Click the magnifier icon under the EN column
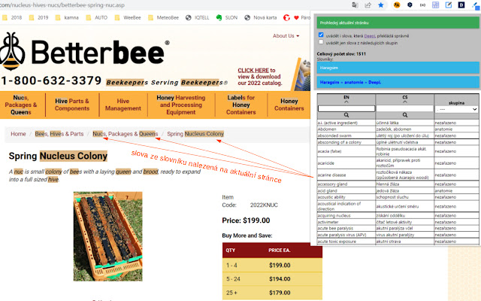The width and height of the screenshot is (481, 301). tap(346, 115)
